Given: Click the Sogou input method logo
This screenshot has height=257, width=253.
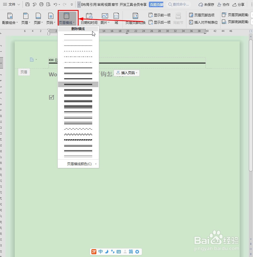Looking at the screenshot, I should click(x=94, y=252).
